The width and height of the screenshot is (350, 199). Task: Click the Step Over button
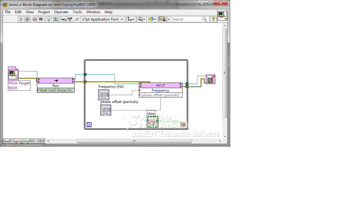click(70, 19)
